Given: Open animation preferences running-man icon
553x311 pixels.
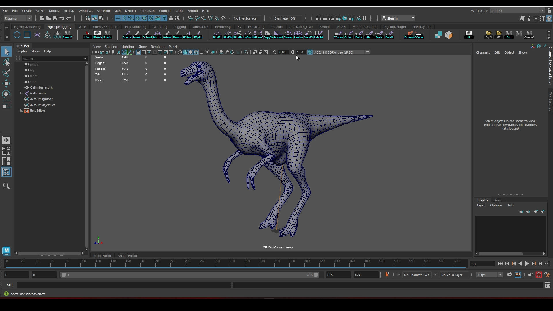Looking at the screenshot, I should click(547, 275).
